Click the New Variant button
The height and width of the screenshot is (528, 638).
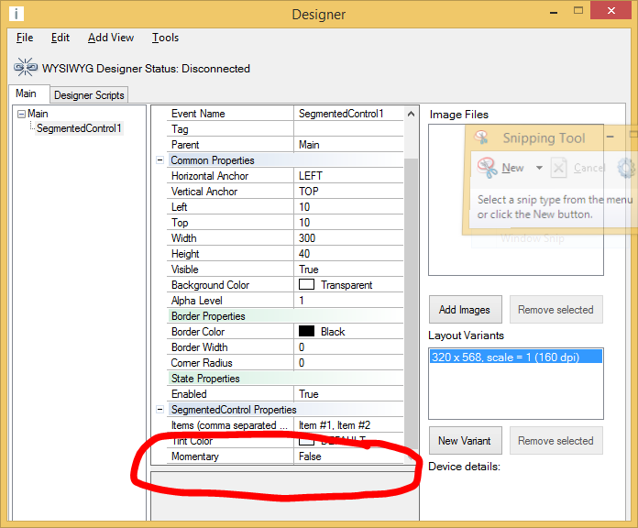pos(465,441)
